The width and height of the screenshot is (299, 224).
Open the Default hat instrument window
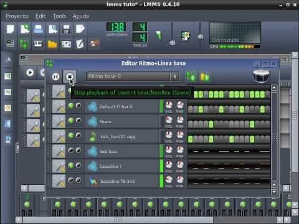122,106
